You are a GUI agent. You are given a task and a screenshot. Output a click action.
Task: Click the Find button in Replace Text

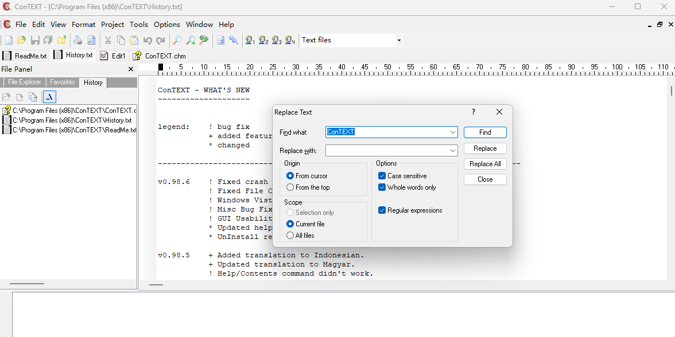pyautogui.click(x=485, y=132)
